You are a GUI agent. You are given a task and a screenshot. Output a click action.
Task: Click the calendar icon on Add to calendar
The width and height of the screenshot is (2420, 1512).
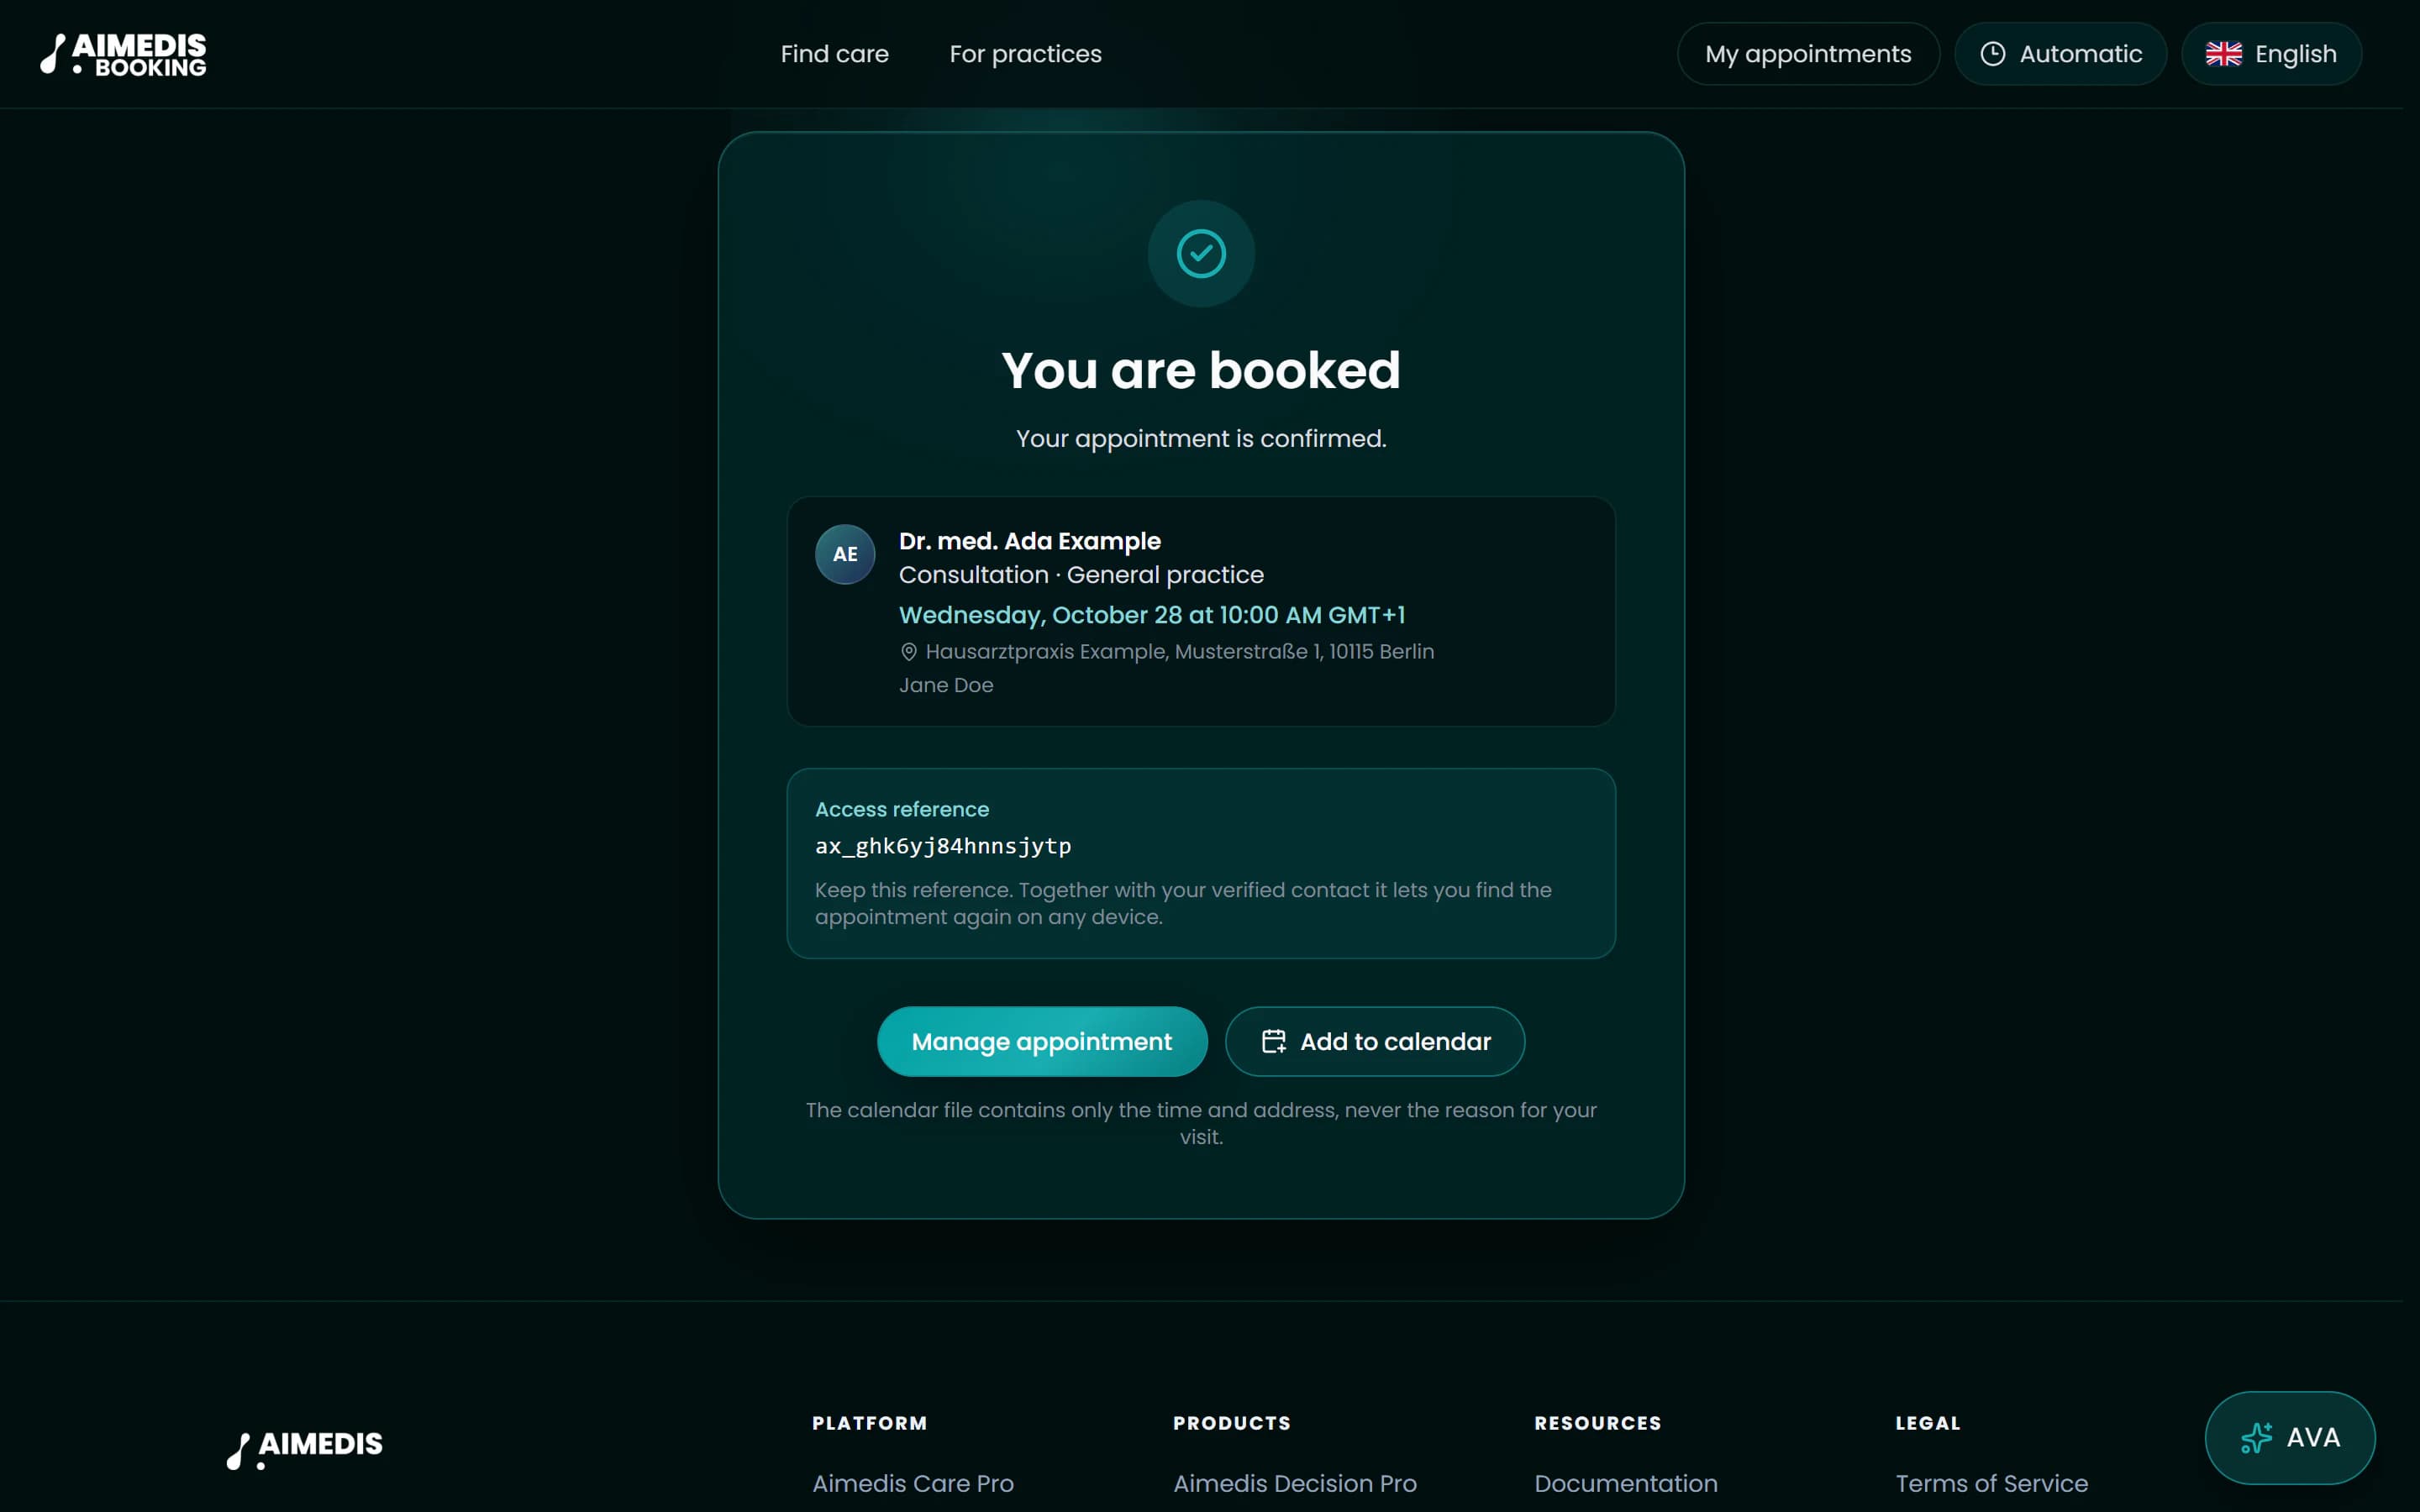click(x=1273, y=1041)
